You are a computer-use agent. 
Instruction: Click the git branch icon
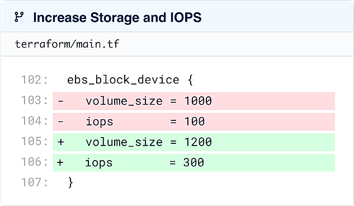pos(19,17)
